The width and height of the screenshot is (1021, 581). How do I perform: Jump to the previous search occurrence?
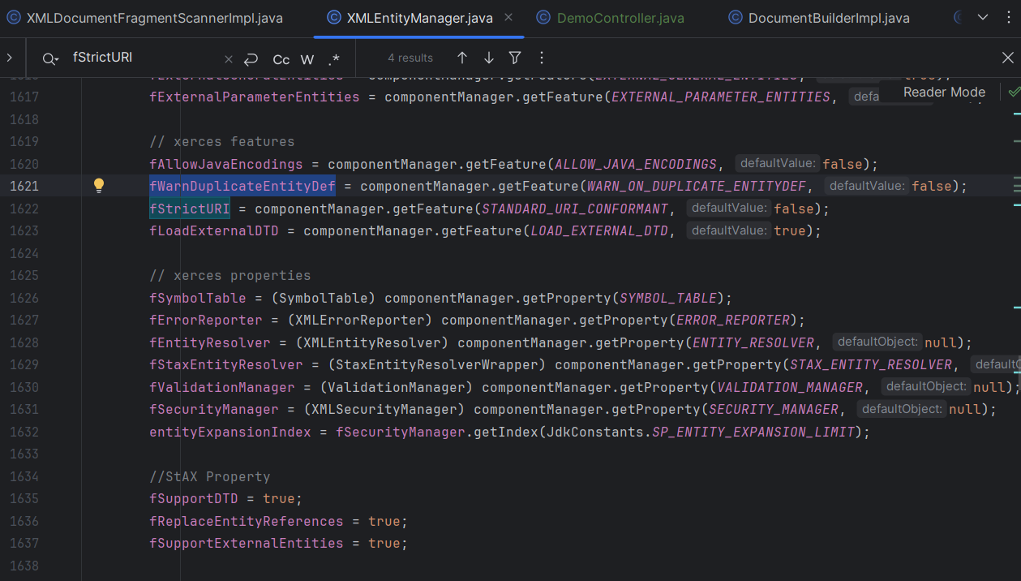click(462, 58)
